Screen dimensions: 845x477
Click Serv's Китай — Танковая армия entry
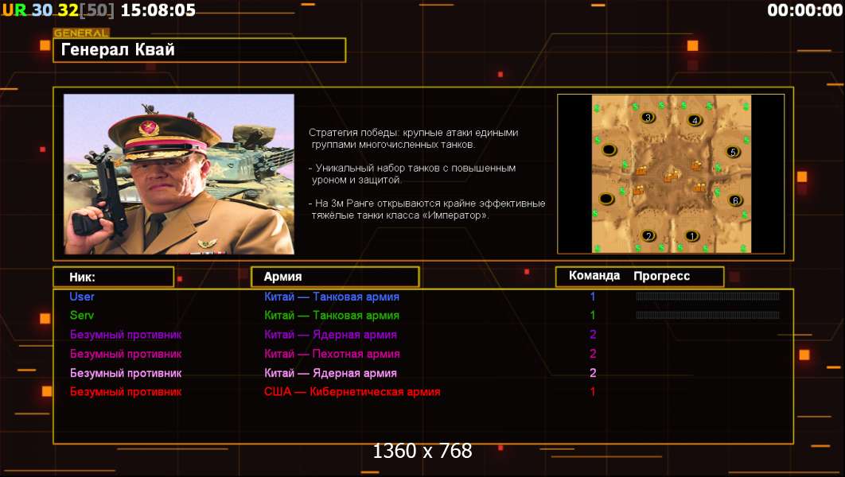[332, 316]
